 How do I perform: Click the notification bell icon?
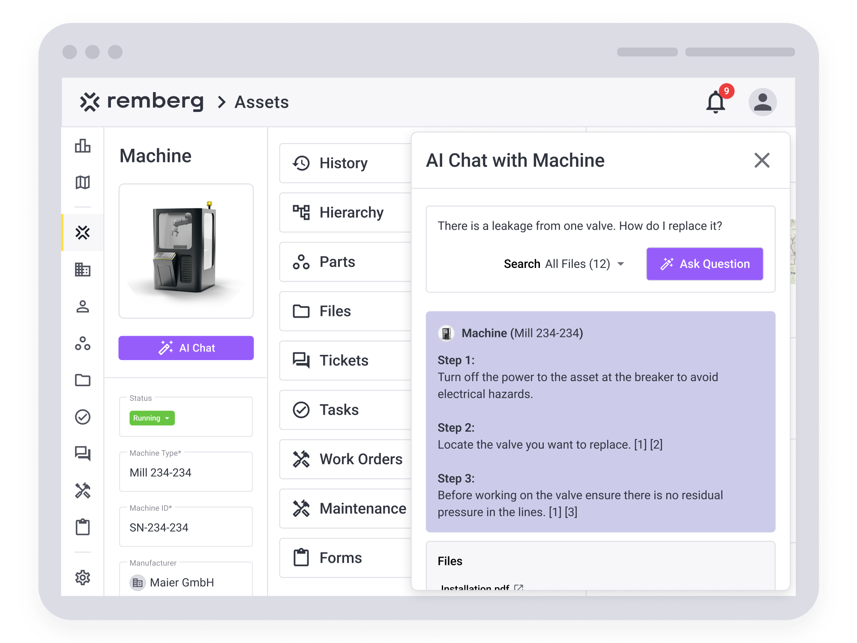[x=715, y=102]
